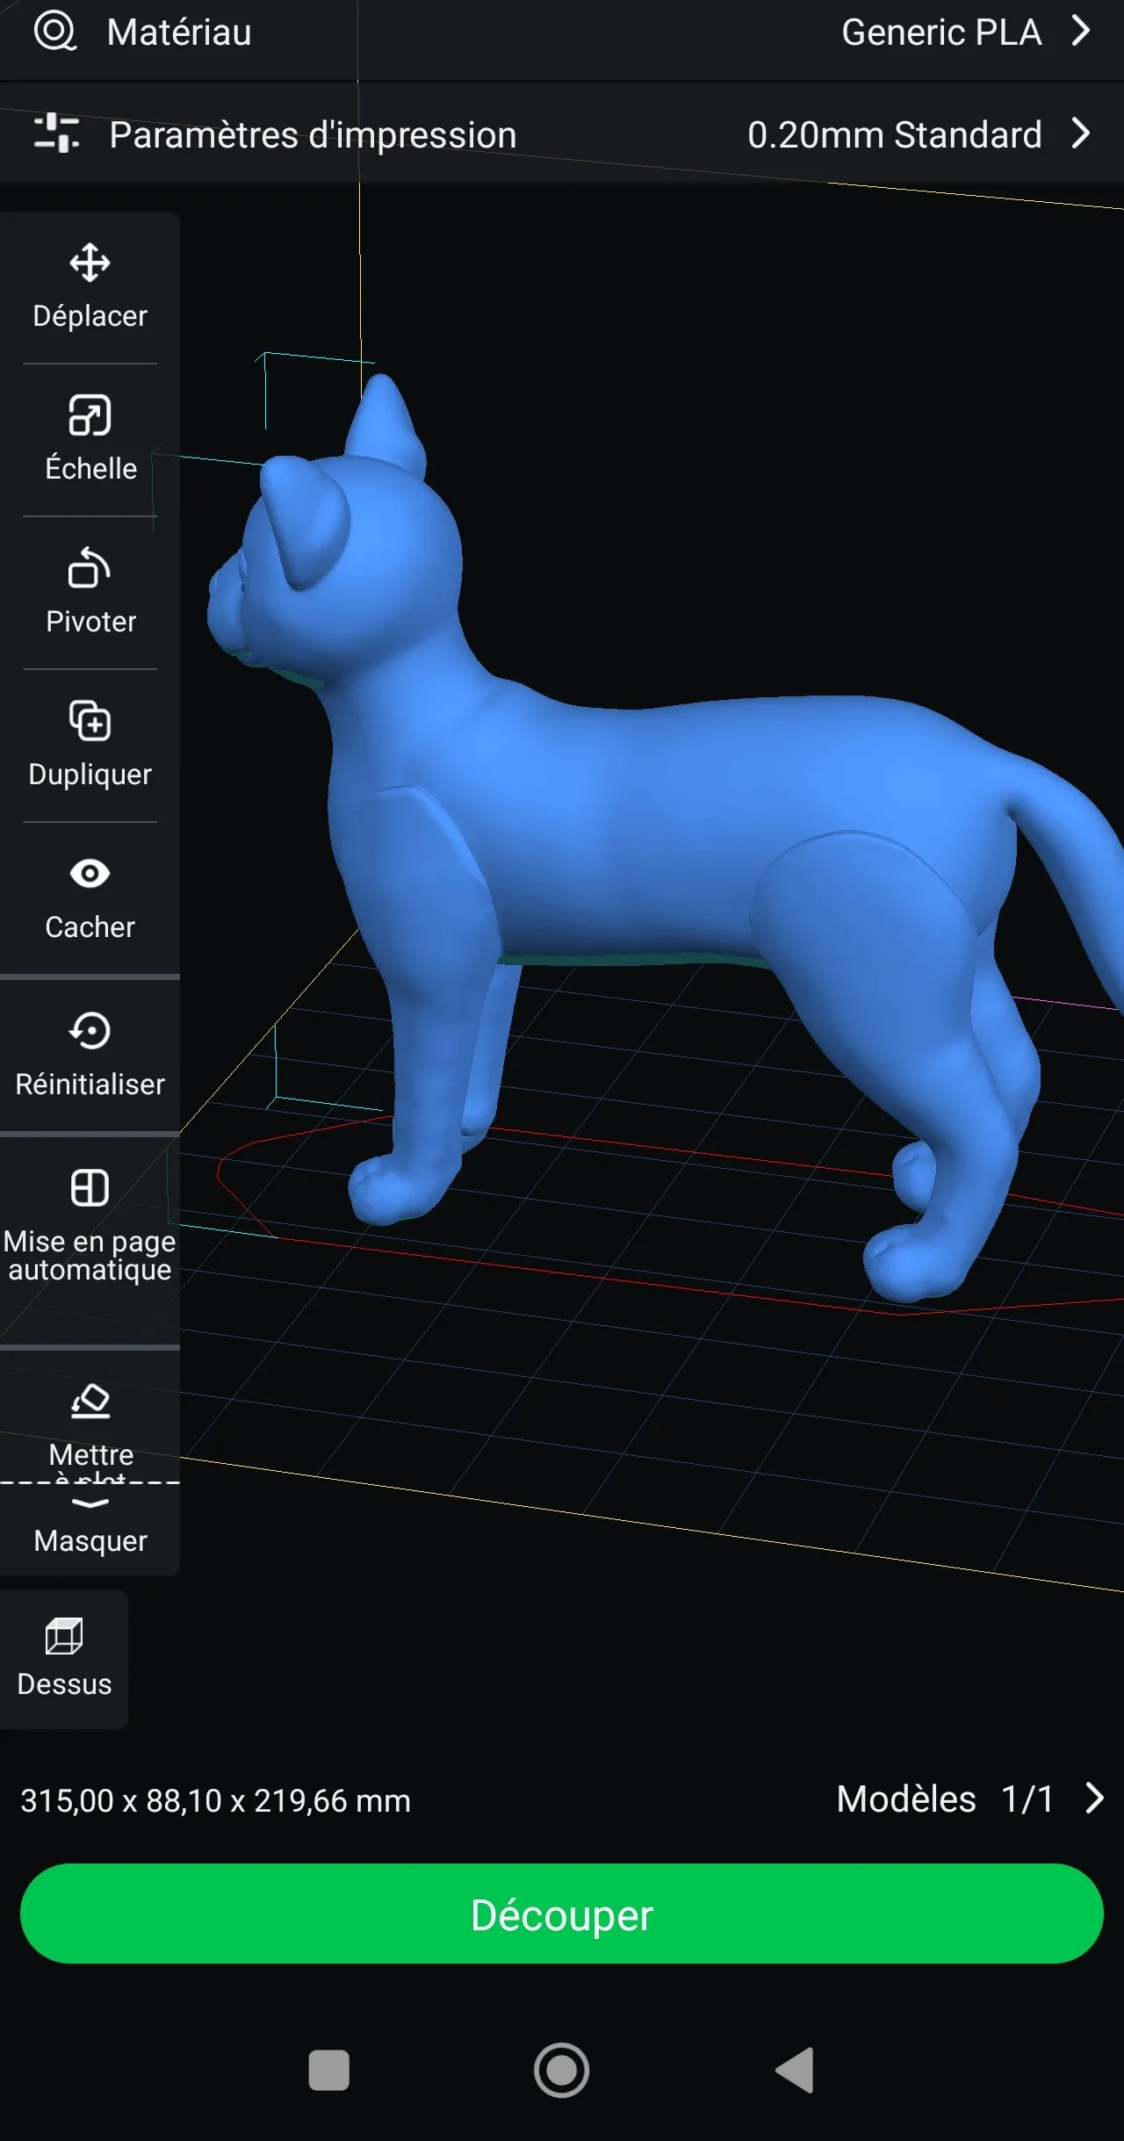Open the Matériau settings row
This screenshot has height=2141, width=1124.
point(562,33)
